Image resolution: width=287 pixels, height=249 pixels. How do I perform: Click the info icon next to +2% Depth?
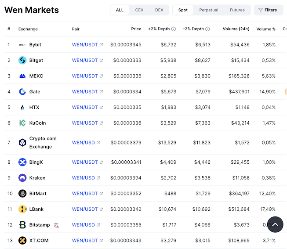tap(174, 29)
